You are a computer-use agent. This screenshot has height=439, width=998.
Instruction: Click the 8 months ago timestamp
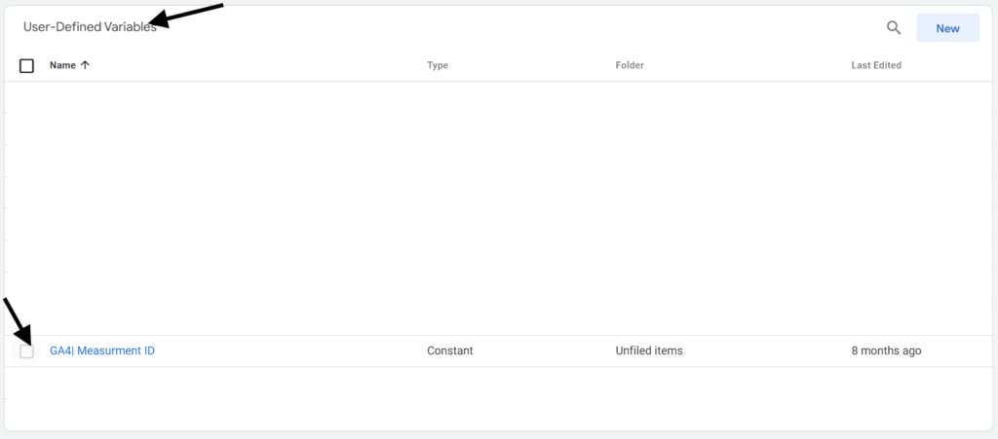pos(886,350)
